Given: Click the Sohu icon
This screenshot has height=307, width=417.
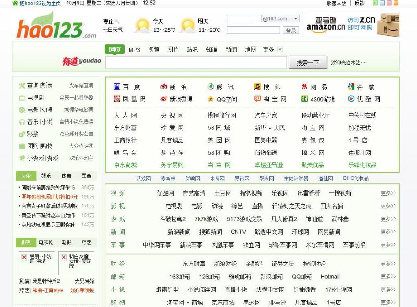Looking at the screenshot, I should click(257, 87).
